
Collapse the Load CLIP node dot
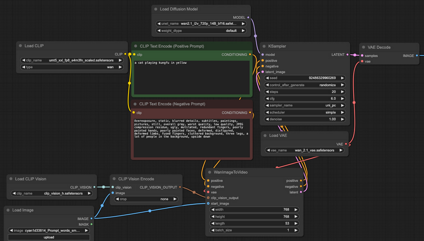coord(20,46)
